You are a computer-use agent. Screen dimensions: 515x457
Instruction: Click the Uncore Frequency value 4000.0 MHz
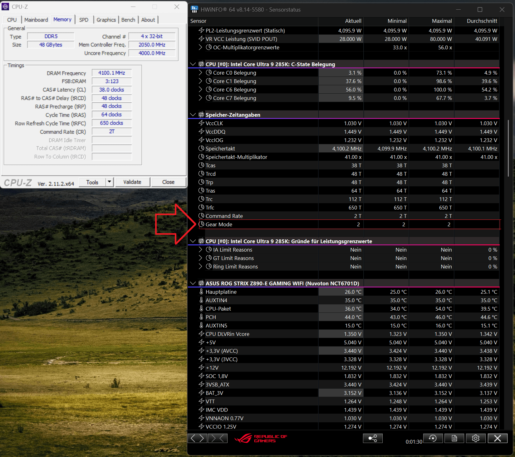152,53
